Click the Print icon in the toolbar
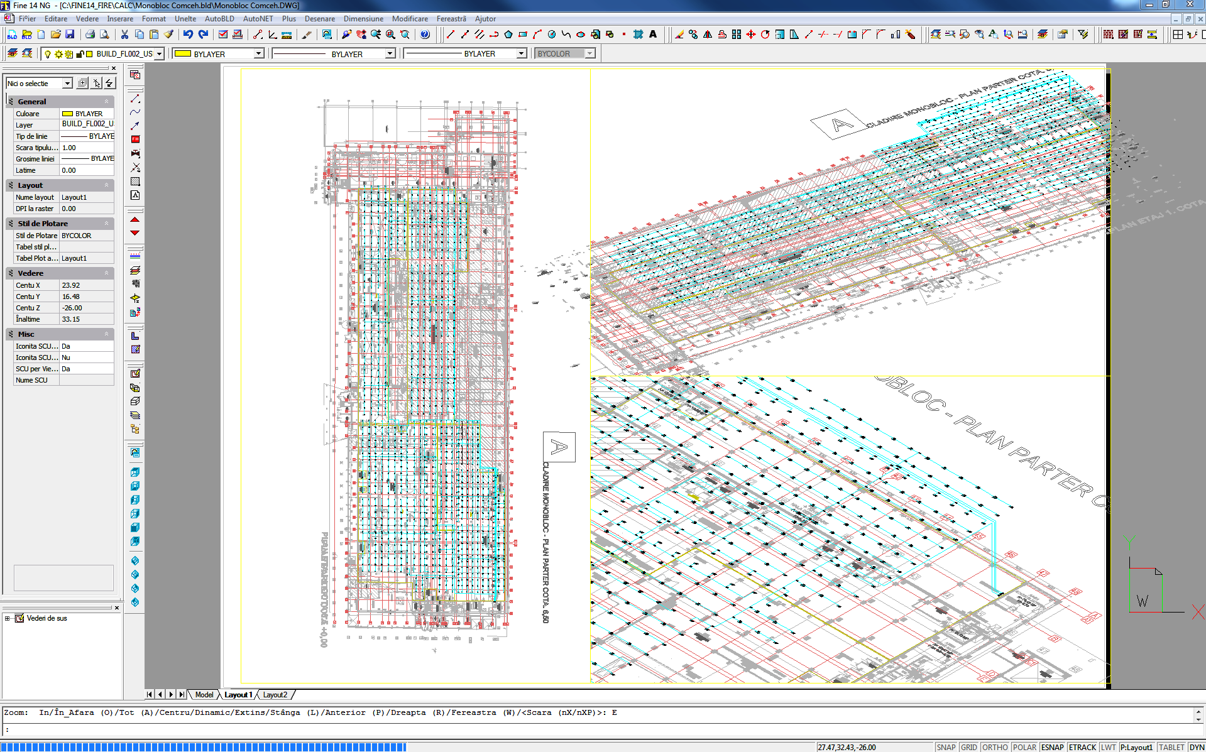This screenshot has height=752, width=1206. click(x=90, y=35)
